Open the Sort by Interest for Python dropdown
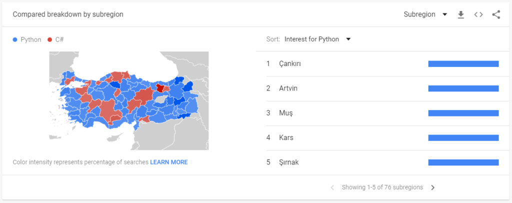 317,39
